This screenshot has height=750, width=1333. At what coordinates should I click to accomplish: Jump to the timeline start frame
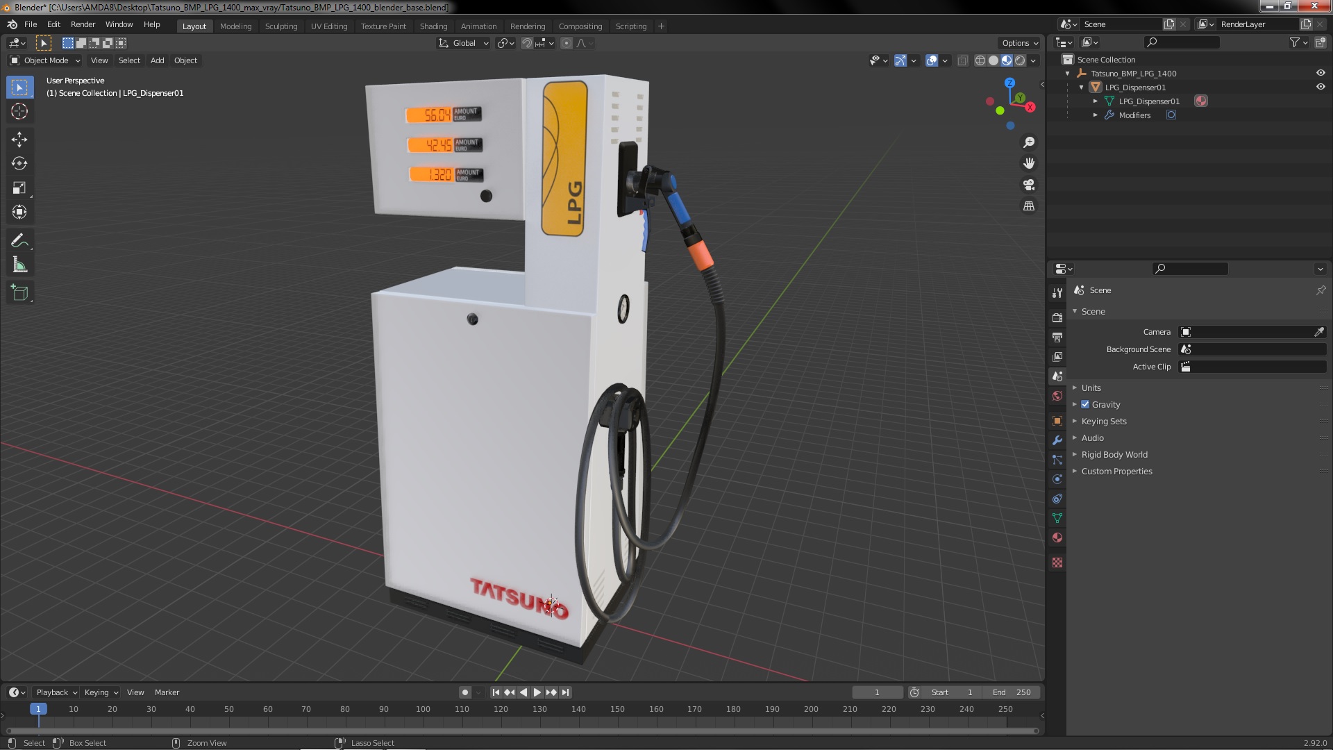pos(496,692)
